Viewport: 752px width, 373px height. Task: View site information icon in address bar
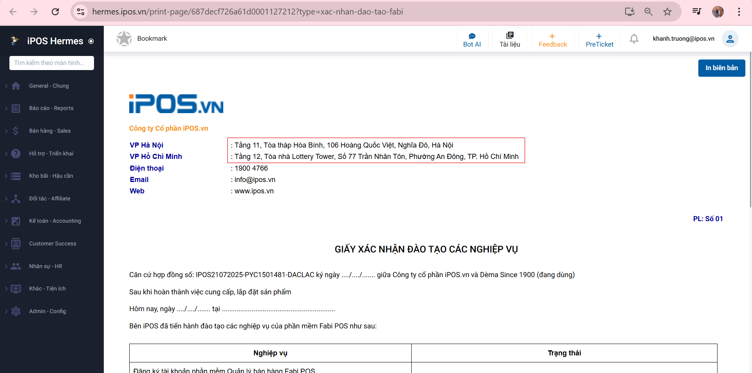(81, 12)
